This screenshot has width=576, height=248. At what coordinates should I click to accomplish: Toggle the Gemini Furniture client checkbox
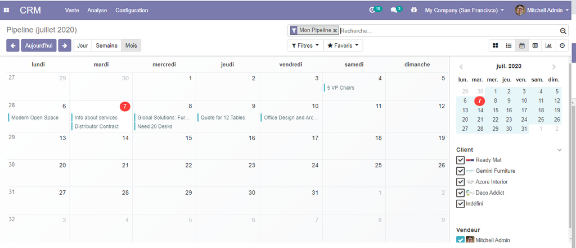(461, 171)
